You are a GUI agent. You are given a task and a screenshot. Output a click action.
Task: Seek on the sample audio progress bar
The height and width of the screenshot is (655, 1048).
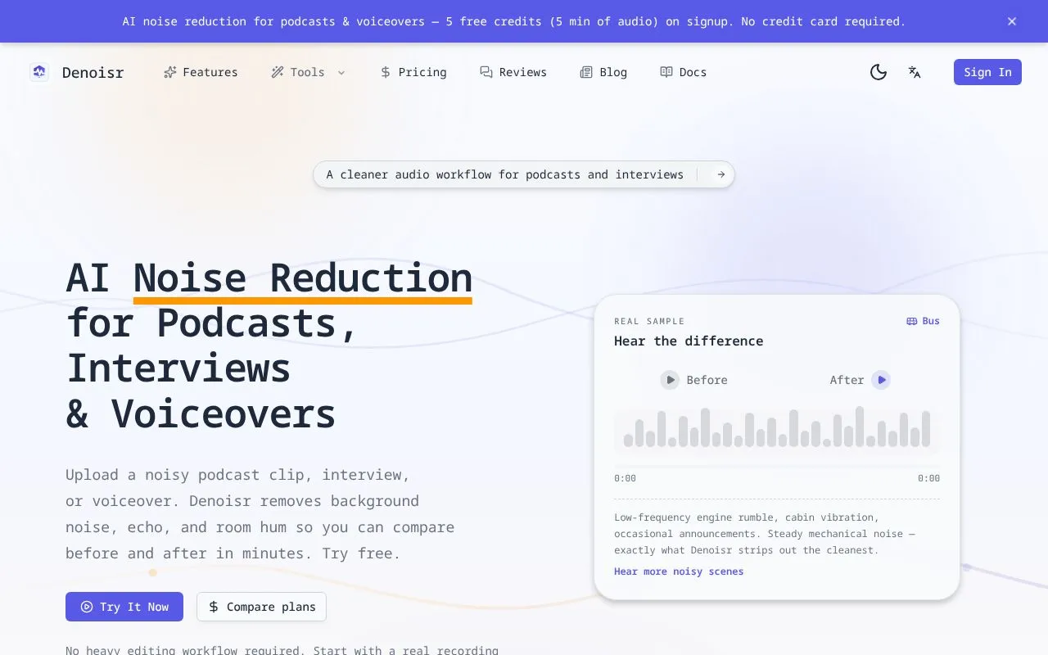777,466
